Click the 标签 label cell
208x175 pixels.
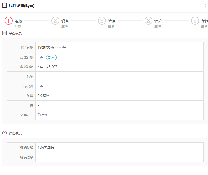(x=21, y=76)
